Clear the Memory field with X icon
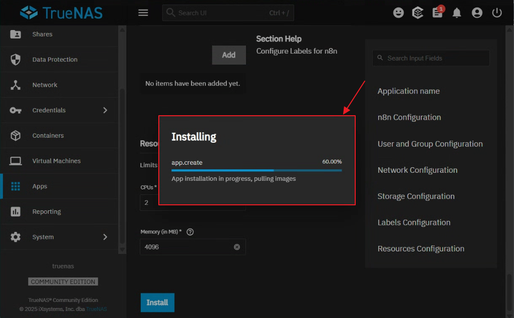The width and height of the screenshot is (514, 318). point(236,247)
